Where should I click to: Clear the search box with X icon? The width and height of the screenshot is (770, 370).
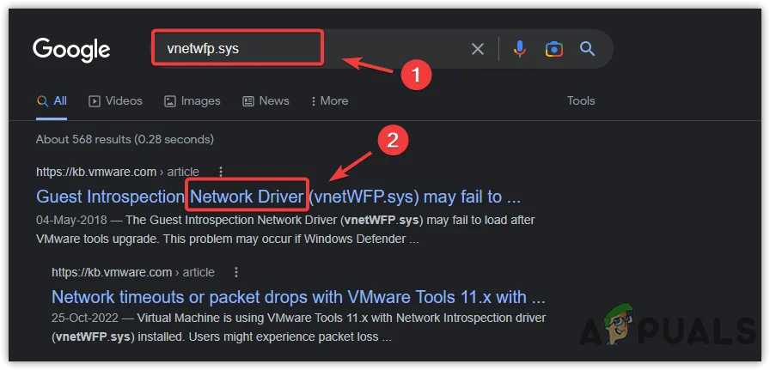coord(477,49)
